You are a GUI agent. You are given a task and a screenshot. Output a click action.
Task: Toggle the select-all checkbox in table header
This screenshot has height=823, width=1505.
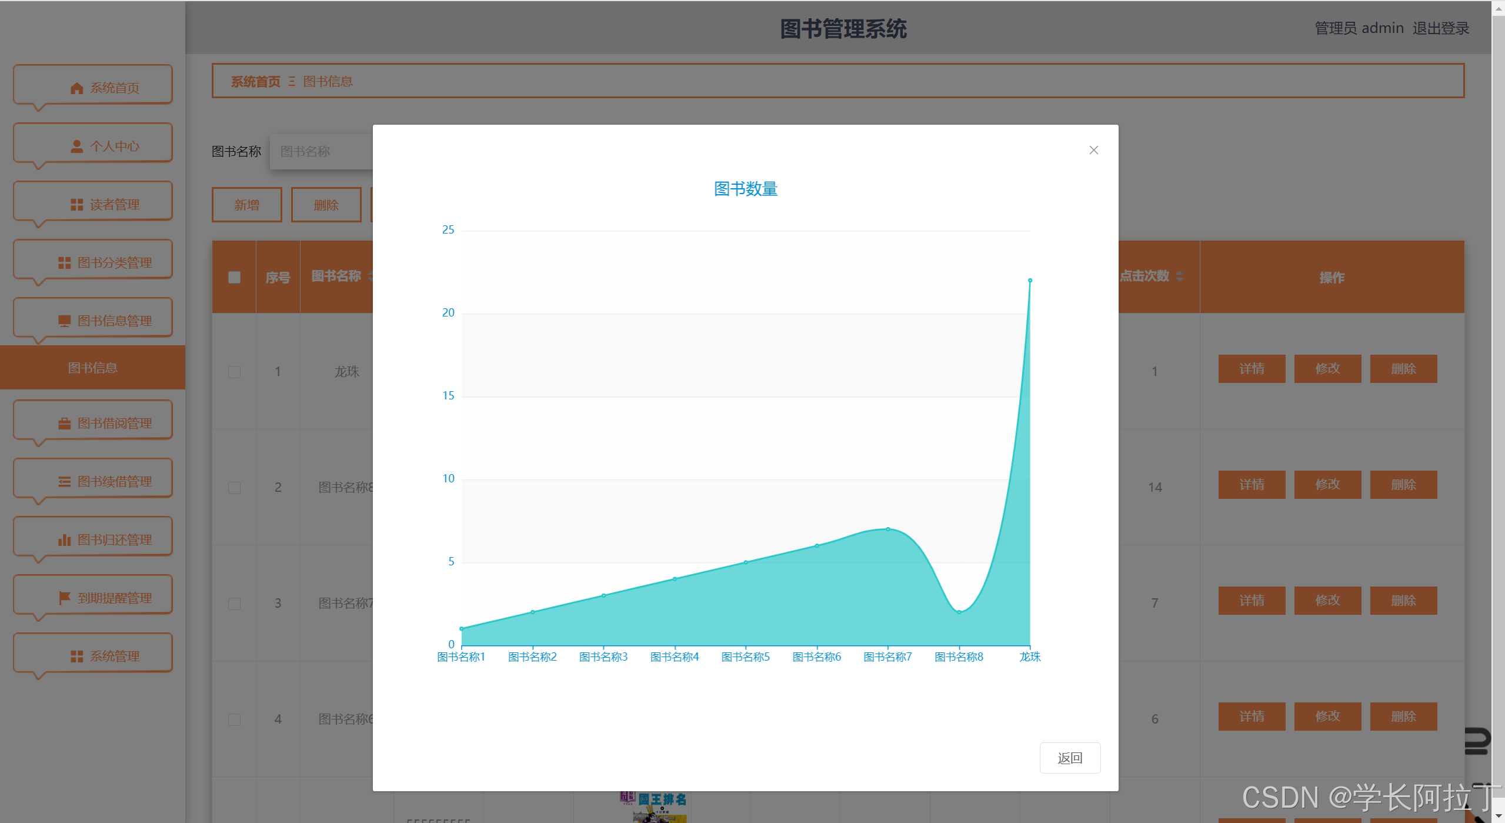point(234,276)
